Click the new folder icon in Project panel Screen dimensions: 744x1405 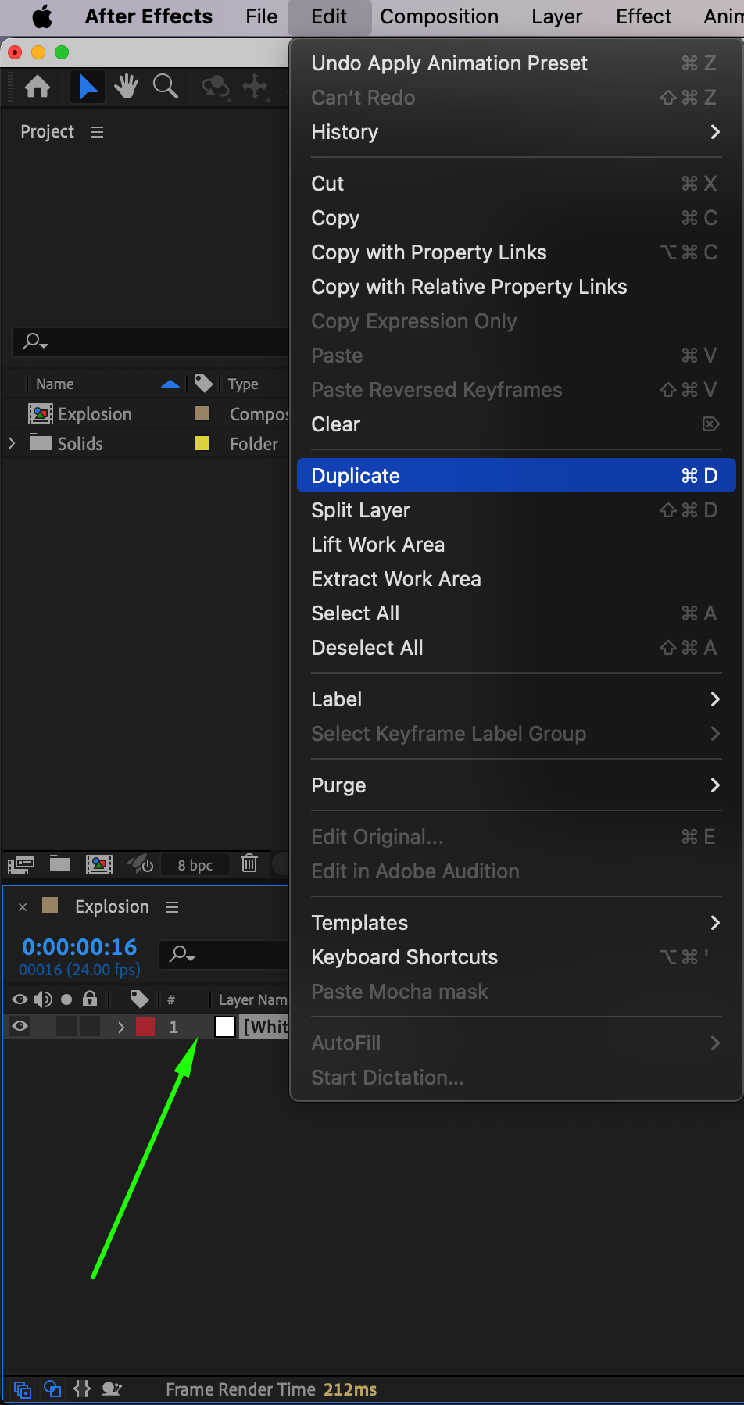(60, 863)
